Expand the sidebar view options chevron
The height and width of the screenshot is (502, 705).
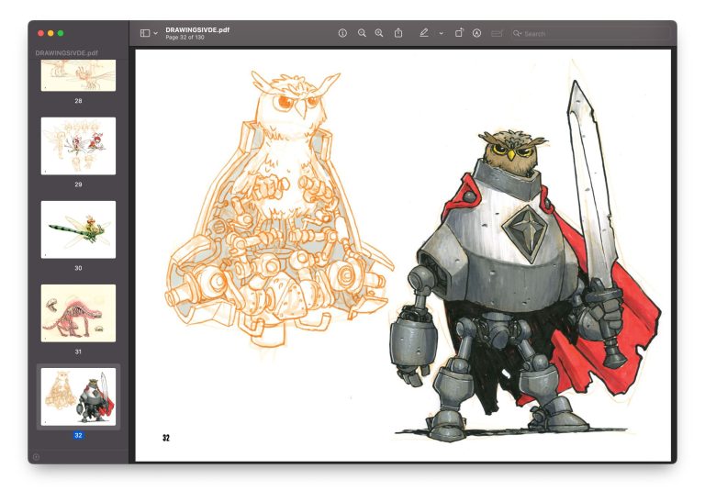[x=155, y=33]
